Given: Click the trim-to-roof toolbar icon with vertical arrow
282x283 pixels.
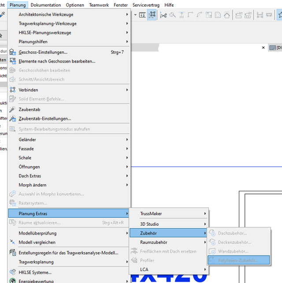Looking at the screenshot, I should (182, 15).
